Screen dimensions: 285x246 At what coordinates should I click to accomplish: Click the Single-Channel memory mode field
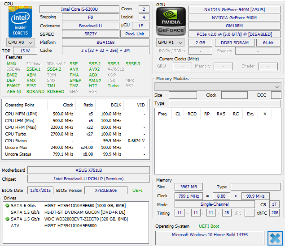pos(215,204)
